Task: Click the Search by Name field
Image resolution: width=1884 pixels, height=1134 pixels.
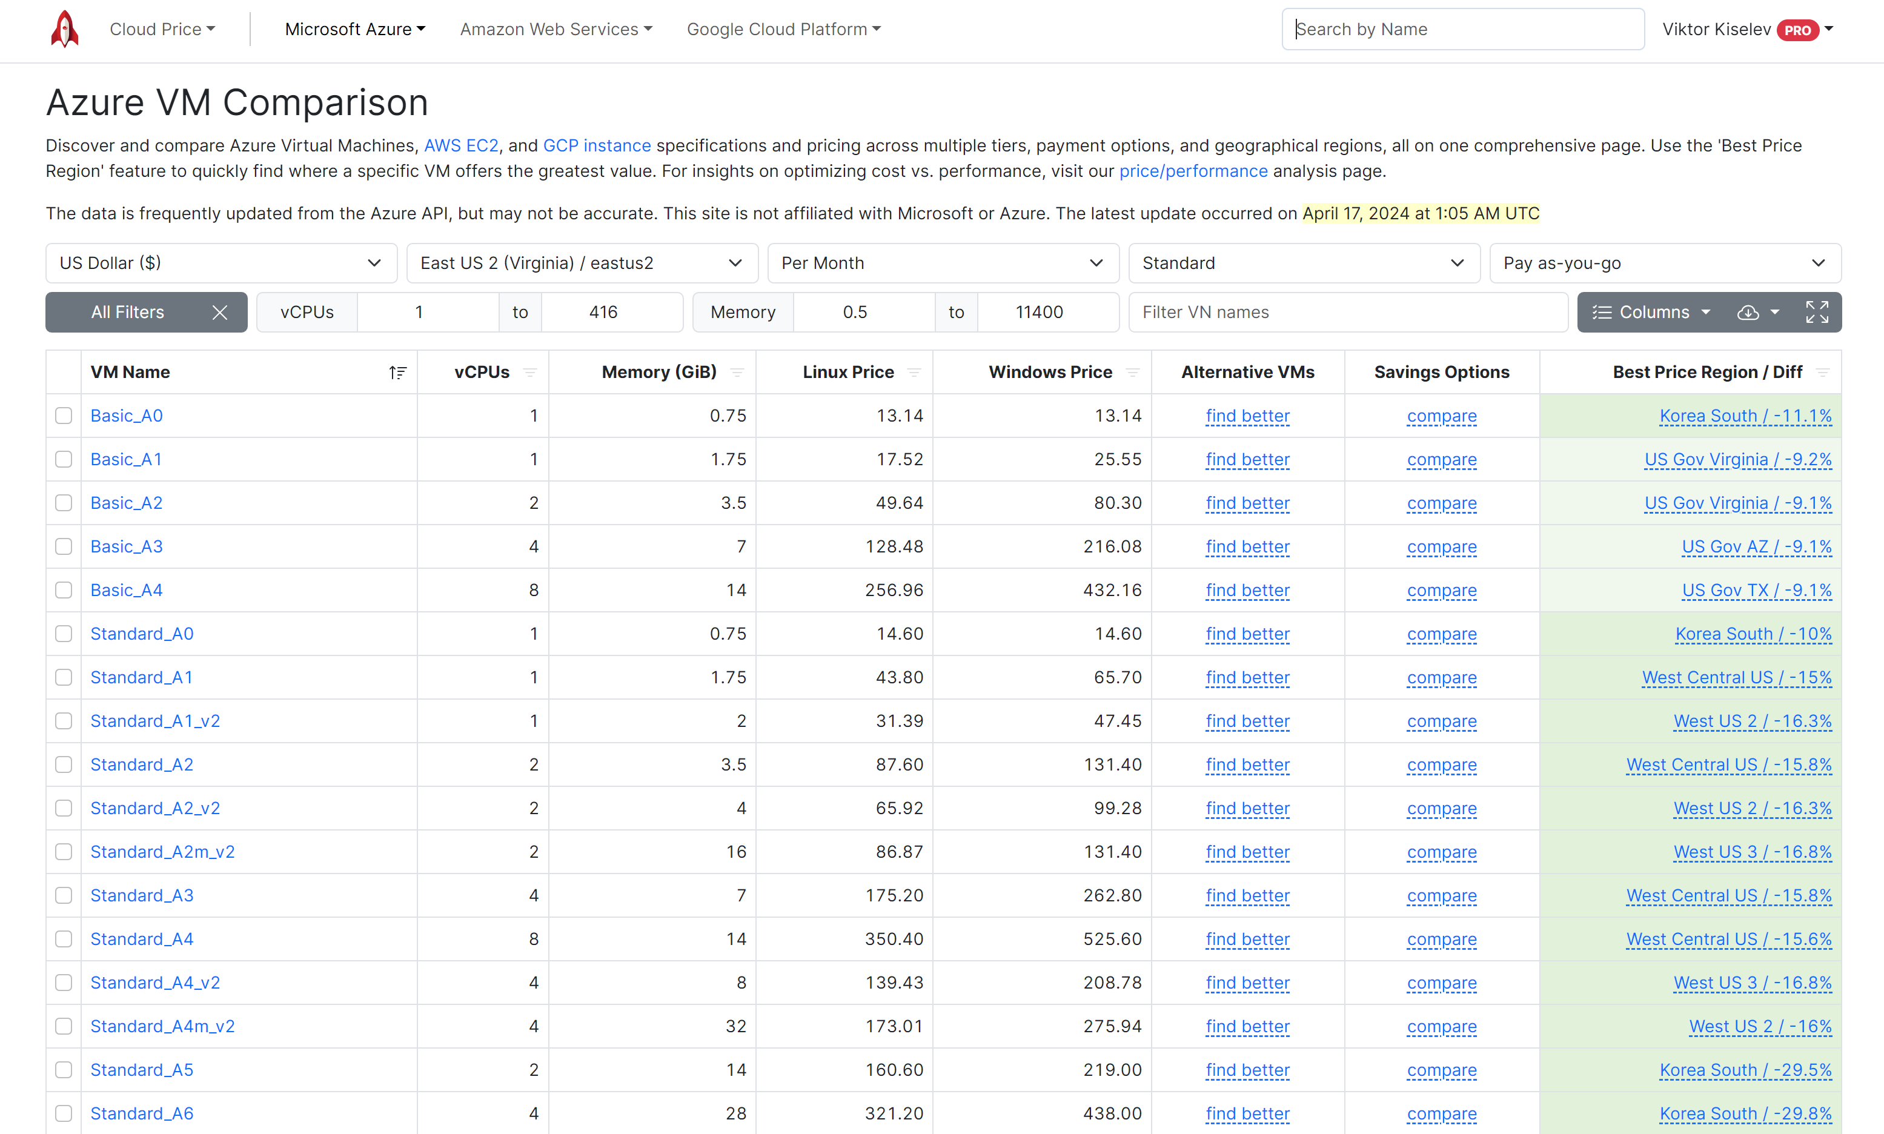Action: [1463, 29]
